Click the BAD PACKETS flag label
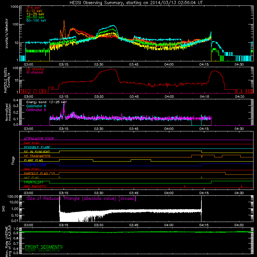Viewport: 257px width, 257px height. (x=35, y=186)
